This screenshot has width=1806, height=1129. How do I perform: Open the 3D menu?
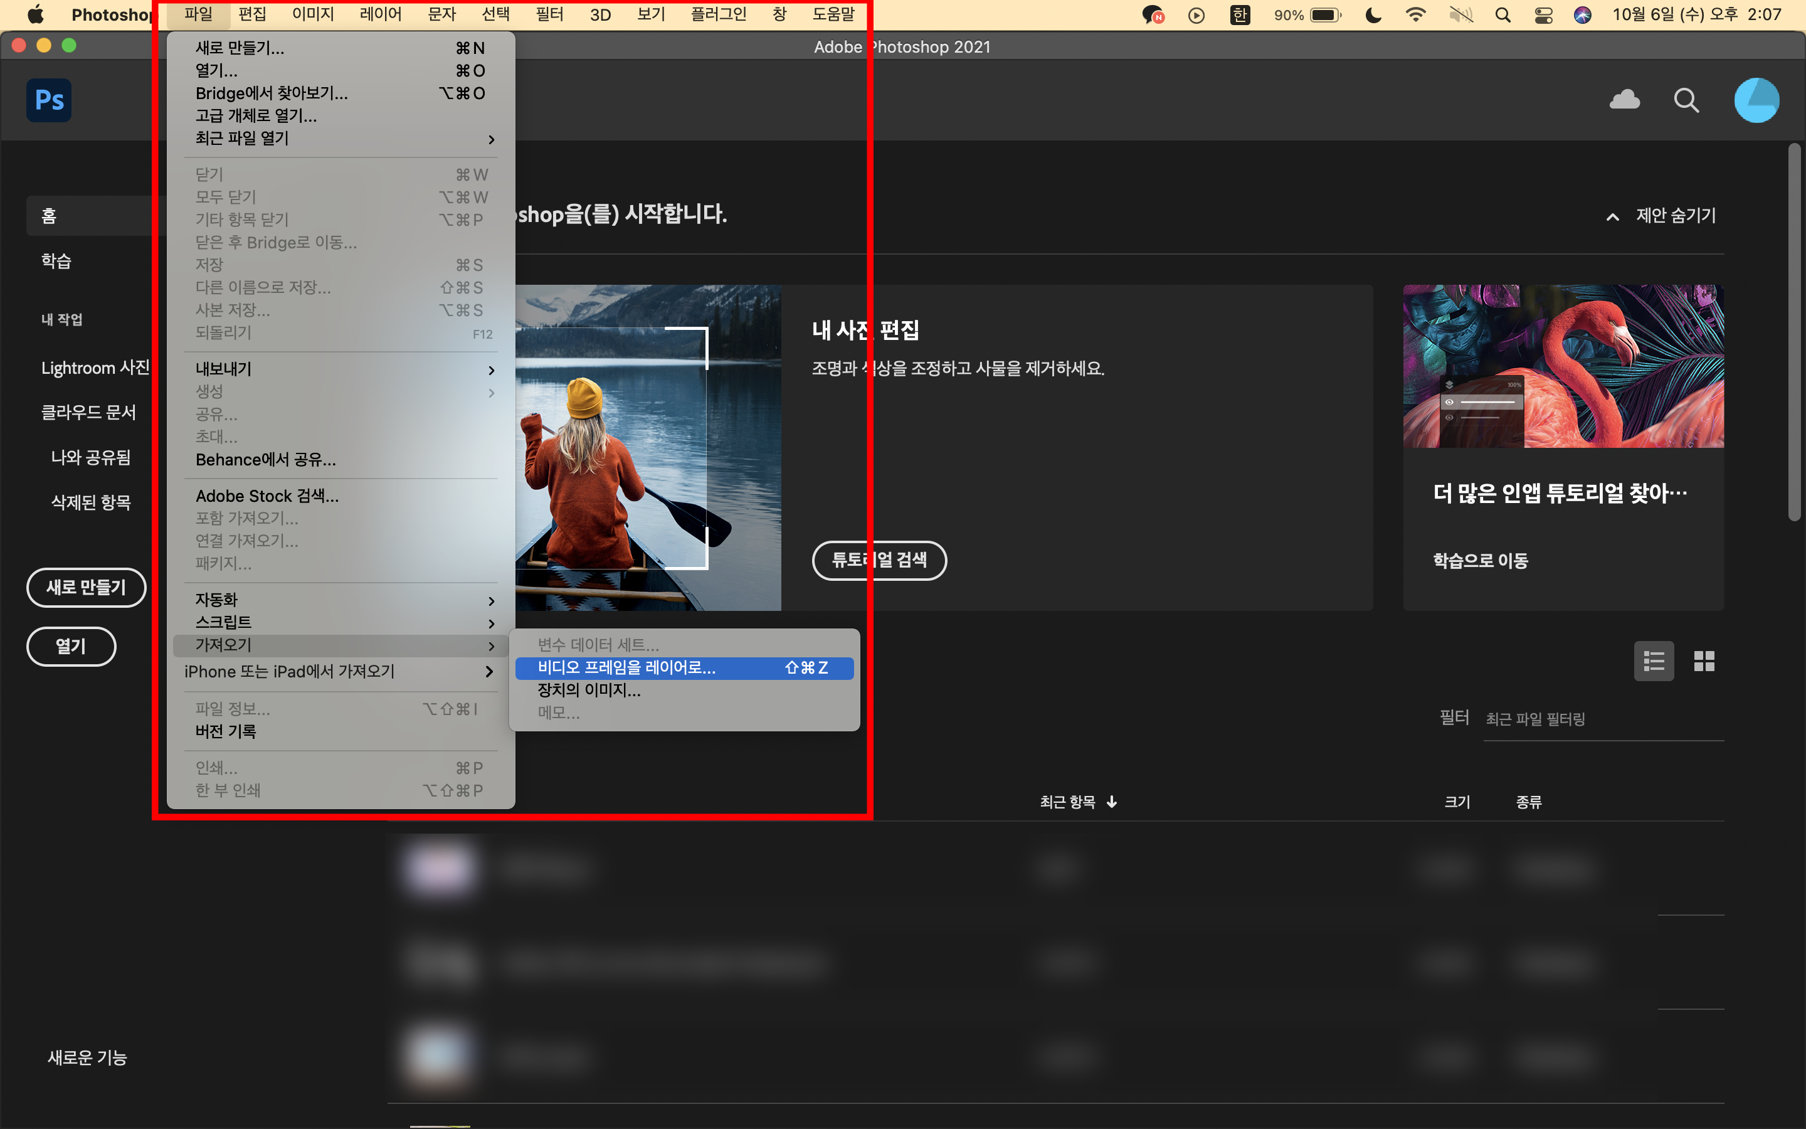601,14
